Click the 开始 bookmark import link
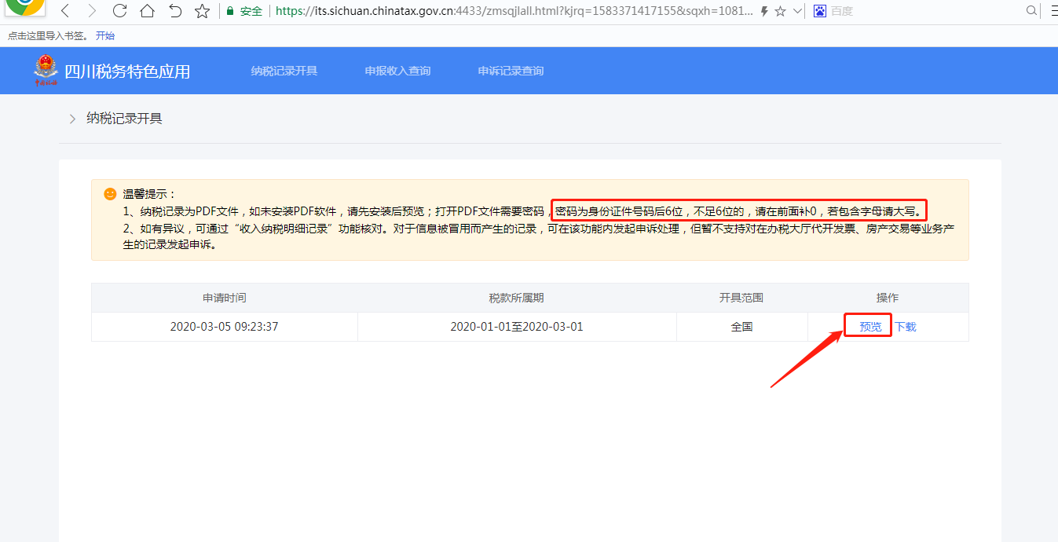Screen dimensions: 1058x542 point(105,36)
